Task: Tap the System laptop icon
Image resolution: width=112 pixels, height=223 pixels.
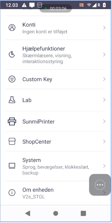Action: [x=12, y=166]
